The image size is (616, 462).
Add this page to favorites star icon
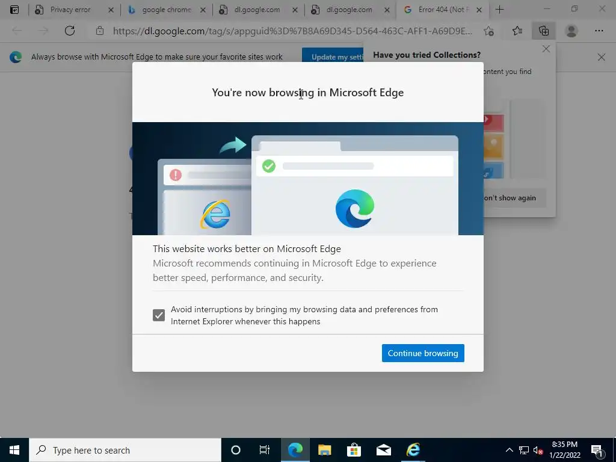point(488,31)
